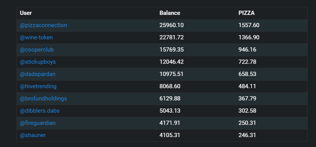
Task: Select PIZZA value 1366.90
Action: pyautogui.click(x=249, y=37)
